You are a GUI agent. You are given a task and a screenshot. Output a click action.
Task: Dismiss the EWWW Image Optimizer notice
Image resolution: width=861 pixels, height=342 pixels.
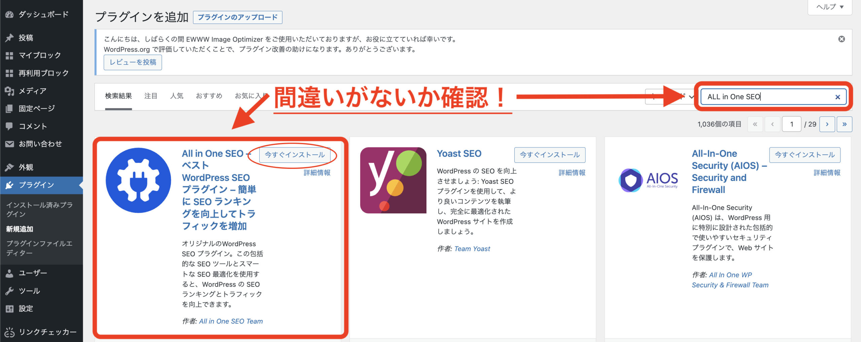point(841,39)
